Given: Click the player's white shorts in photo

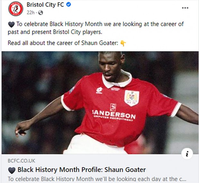Looking at the screenshot, I should [94, 144].
